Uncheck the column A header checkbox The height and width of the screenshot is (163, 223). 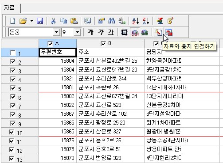pos(50,44)
